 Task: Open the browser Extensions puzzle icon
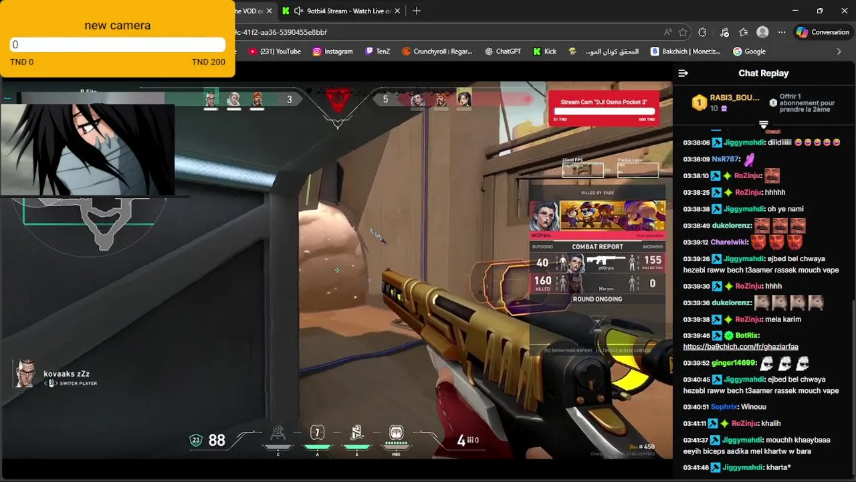tap(702, 32)
